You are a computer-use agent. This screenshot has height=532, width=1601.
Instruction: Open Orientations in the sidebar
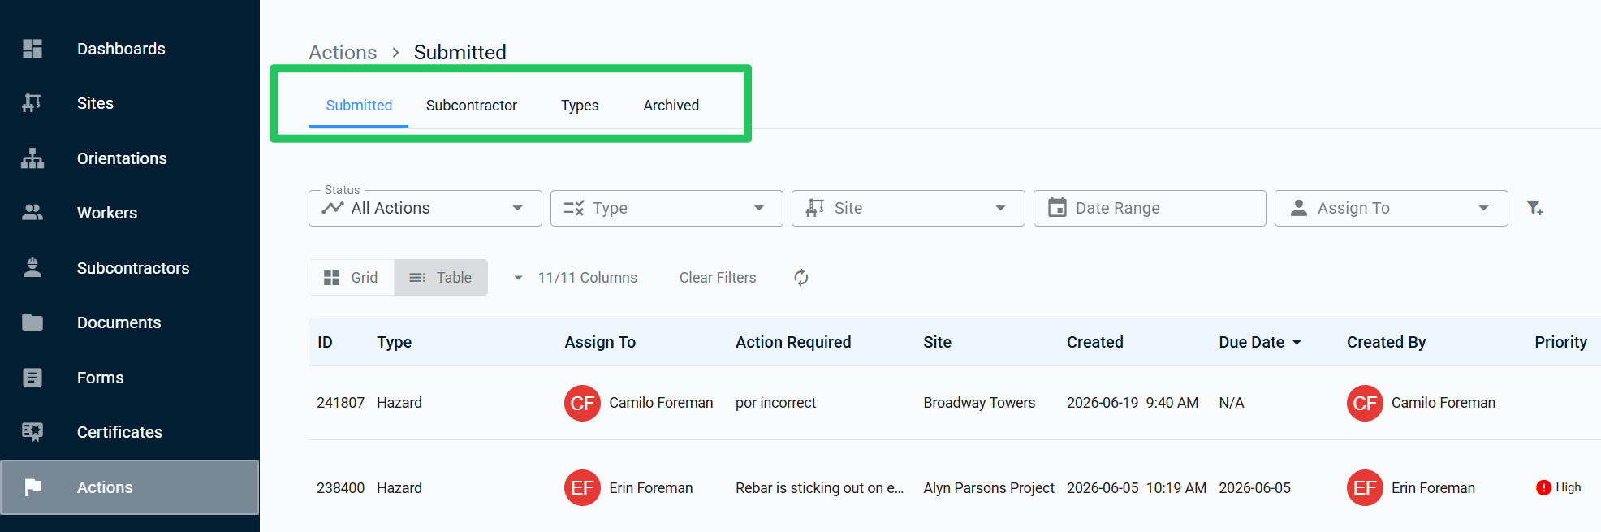point(122,158)
